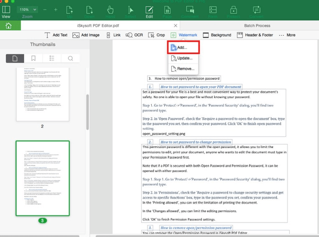The image size is (319, 237).
Task: Click the Add Text button
Action: point(56,35)
